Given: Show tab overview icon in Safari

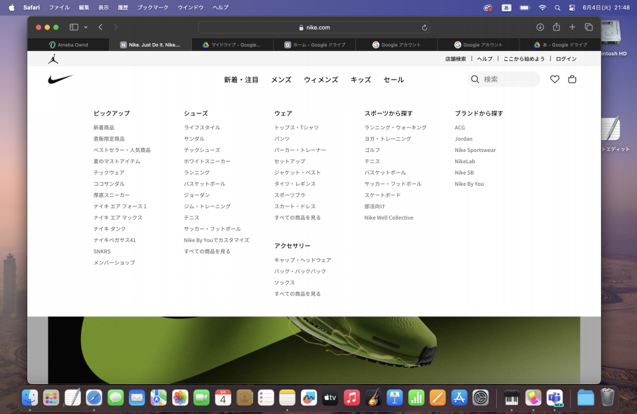Looking at the screenshot, I should 589,27.
